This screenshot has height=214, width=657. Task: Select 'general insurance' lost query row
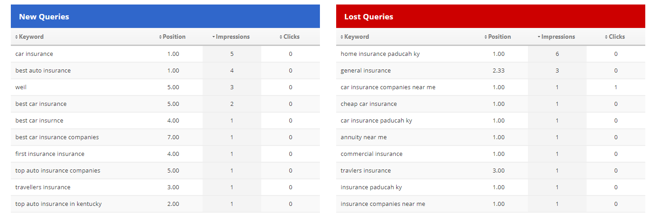366,71
